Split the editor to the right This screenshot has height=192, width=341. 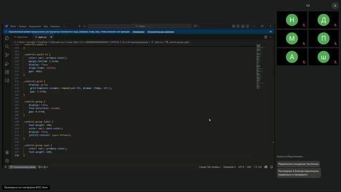pos(265,37)
